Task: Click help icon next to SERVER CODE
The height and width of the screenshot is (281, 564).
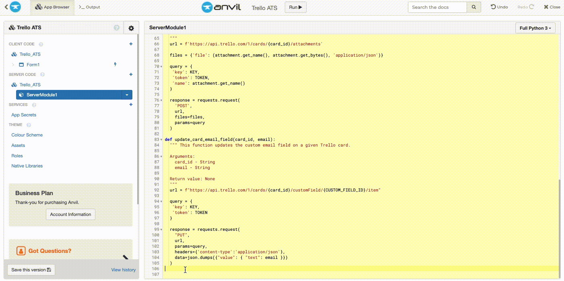Action: pyautogui.click(x=43, y=75)
